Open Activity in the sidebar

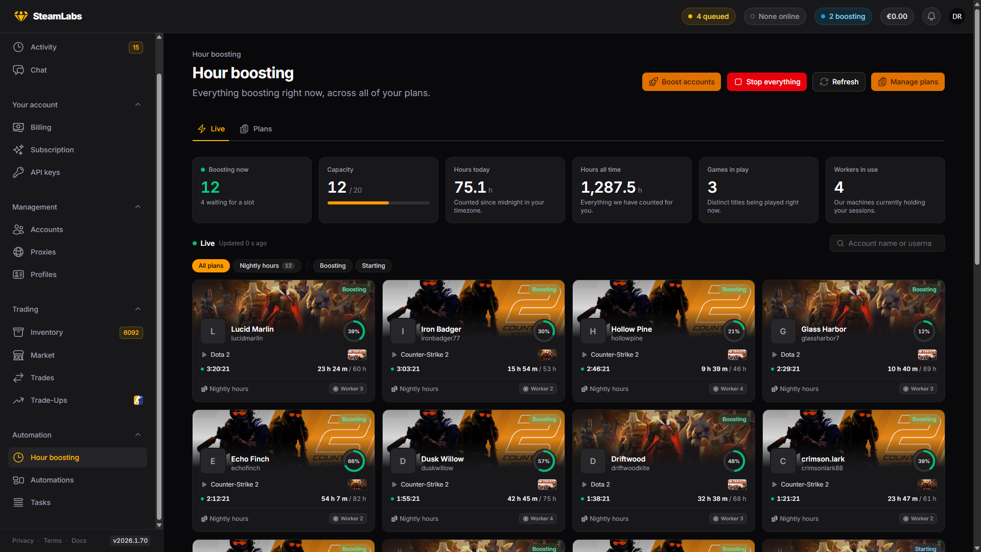(x=78, y=47)
